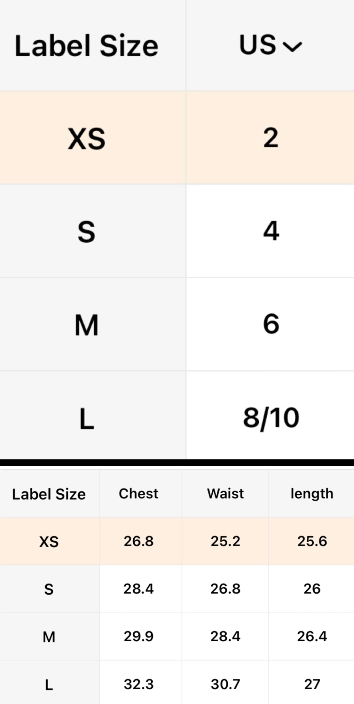Image resolution: width=354 pixels, height=704 pixels.
Task: Click US size 6 cell
Action: coord(271,324)
